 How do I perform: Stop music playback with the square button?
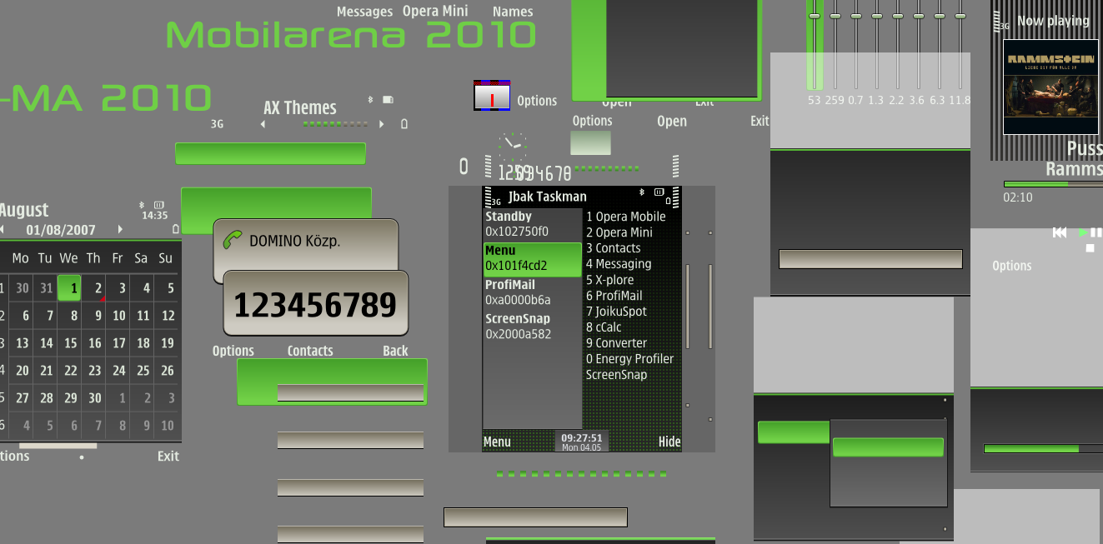(x=1090, y=248)
